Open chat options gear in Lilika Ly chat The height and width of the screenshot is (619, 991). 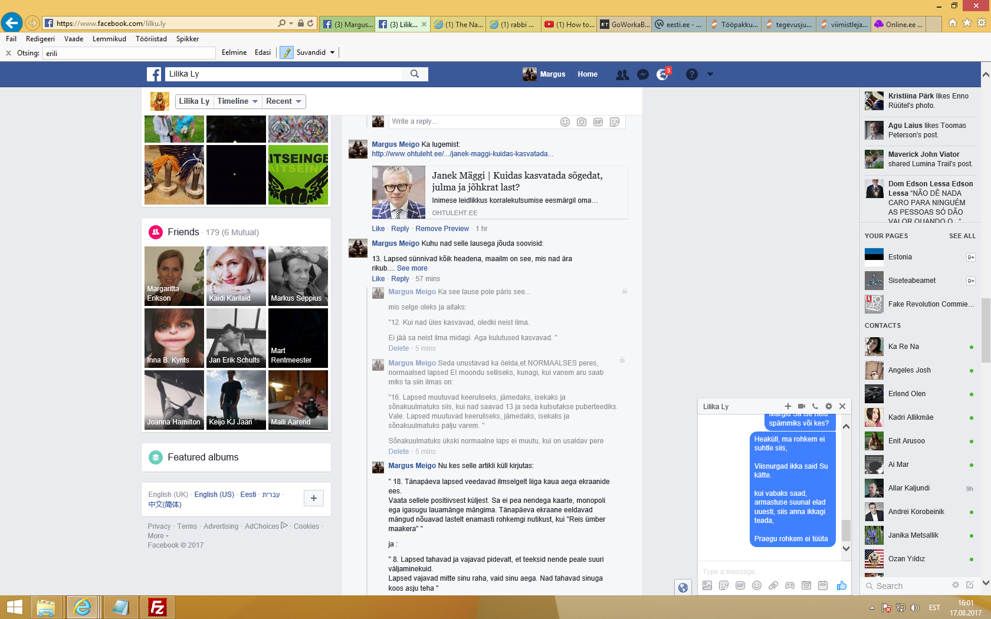(x=829, y=406)
